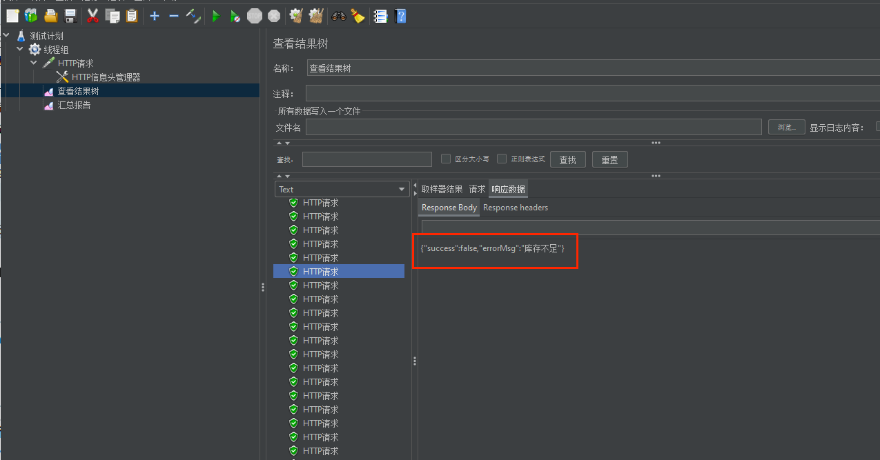Click the flask icon beside 测试计划
This screenshot has height=460, width=880.
click(21, 36)
